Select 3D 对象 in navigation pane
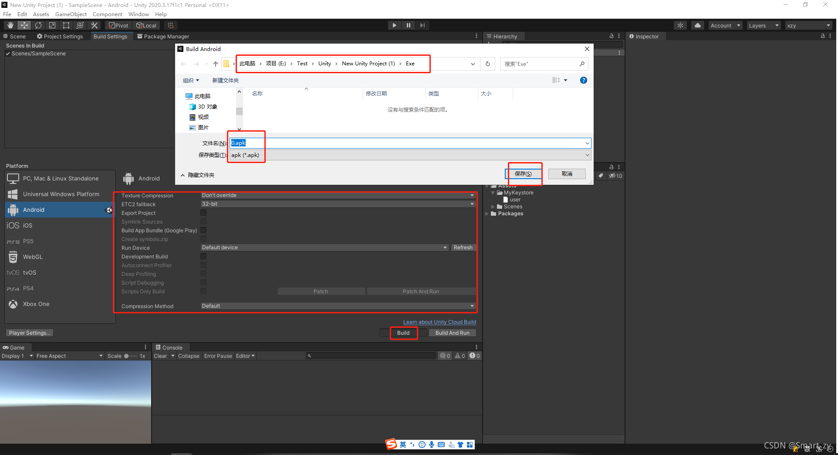 pos(203,107)
